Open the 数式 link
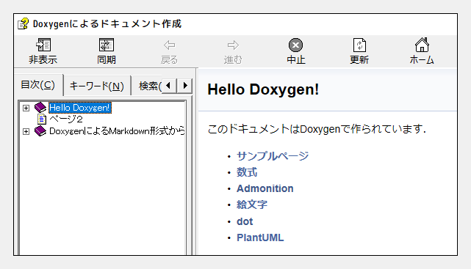This screenshot has width=471, height=269. point(247,172)
